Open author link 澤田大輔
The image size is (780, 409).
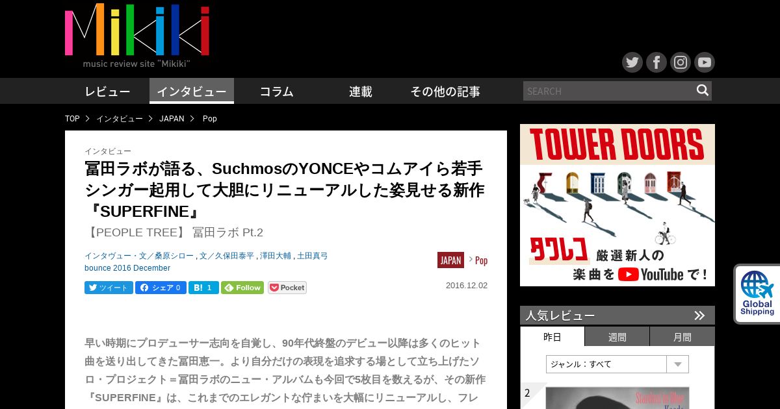(276, 256)
